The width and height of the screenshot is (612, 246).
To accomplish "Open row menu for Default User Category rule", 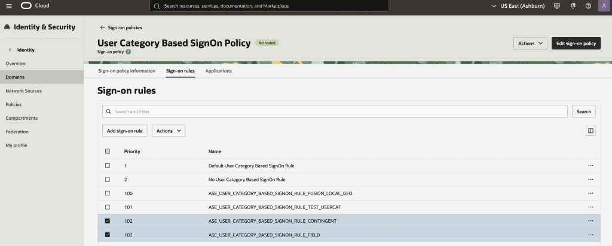I will (x=590, y=166).
